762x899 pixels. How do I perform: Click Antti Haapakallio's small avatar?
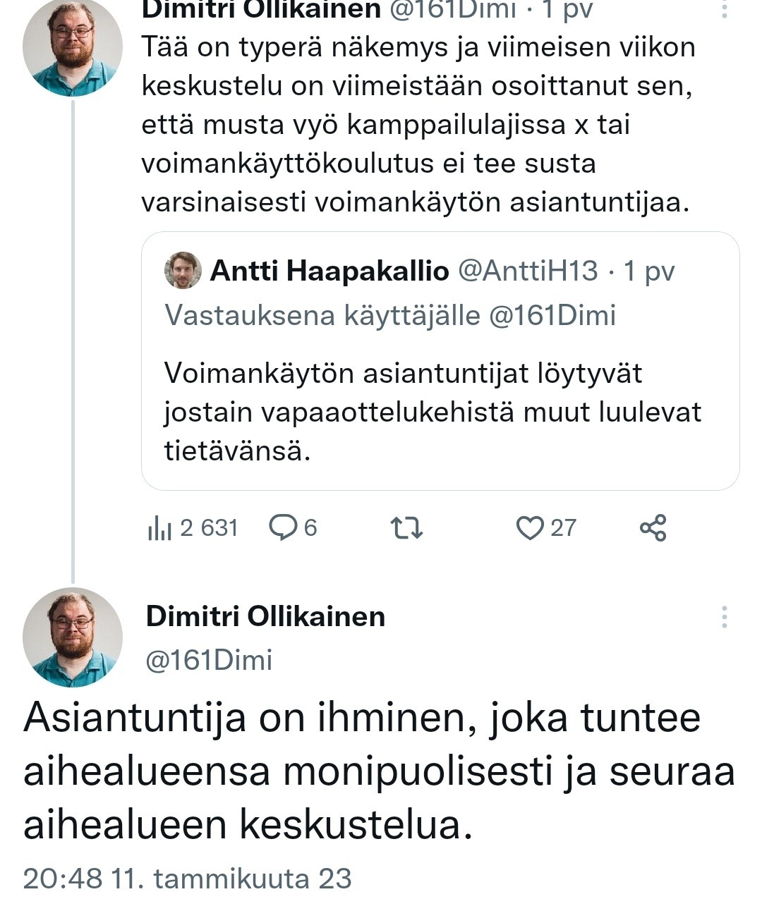183,271
